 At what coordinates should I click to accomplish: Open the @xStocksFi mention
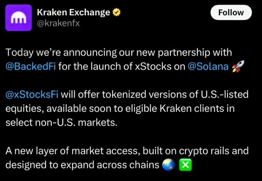[x=32, y=94]
